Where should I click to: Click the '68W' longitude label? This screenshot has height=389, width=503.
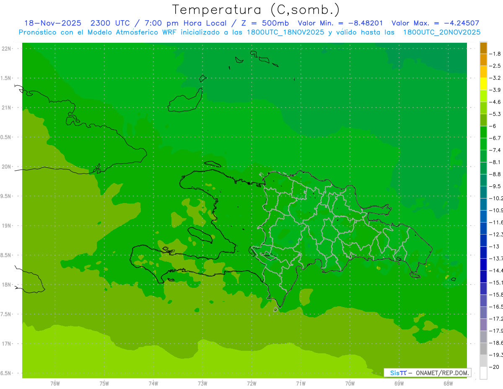(x=448, y=384)
